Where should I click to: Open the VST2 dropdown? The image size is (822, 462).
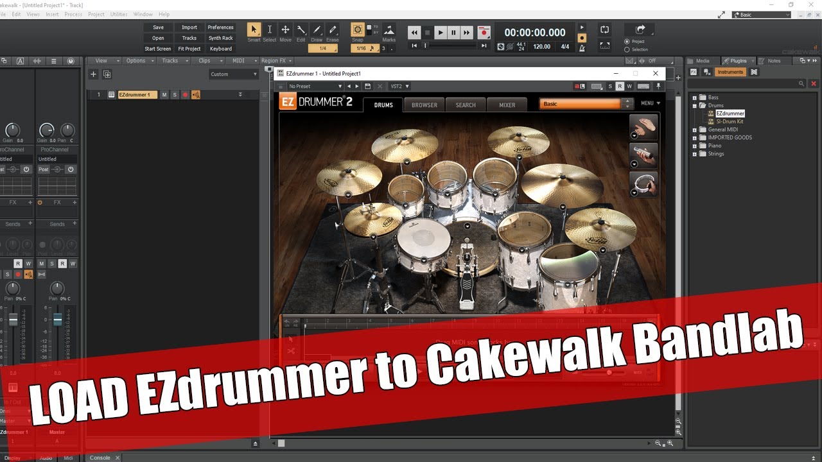click(x=399, y=86)
